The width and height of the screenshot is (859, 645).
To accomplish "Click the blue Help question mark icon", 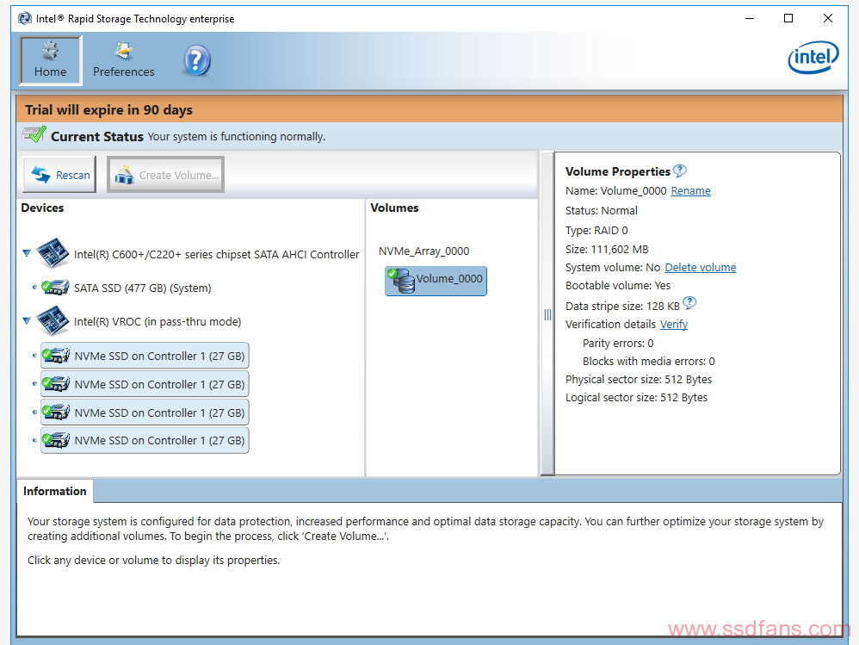I will (x=196, y=60).
